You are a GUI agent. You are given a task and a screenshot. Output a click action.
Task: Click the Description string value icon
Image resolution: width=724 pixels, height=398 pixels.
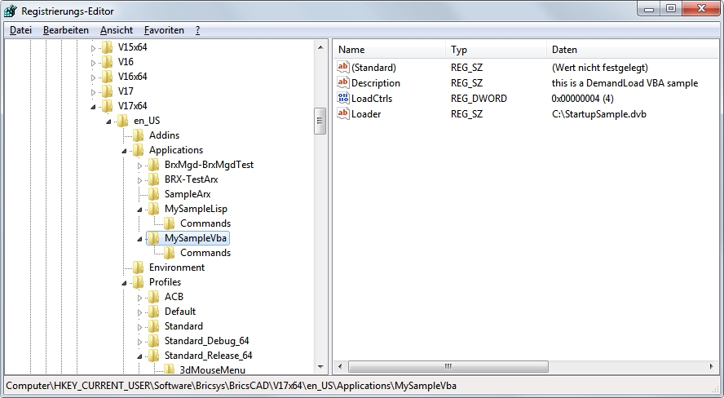point(342,83)
